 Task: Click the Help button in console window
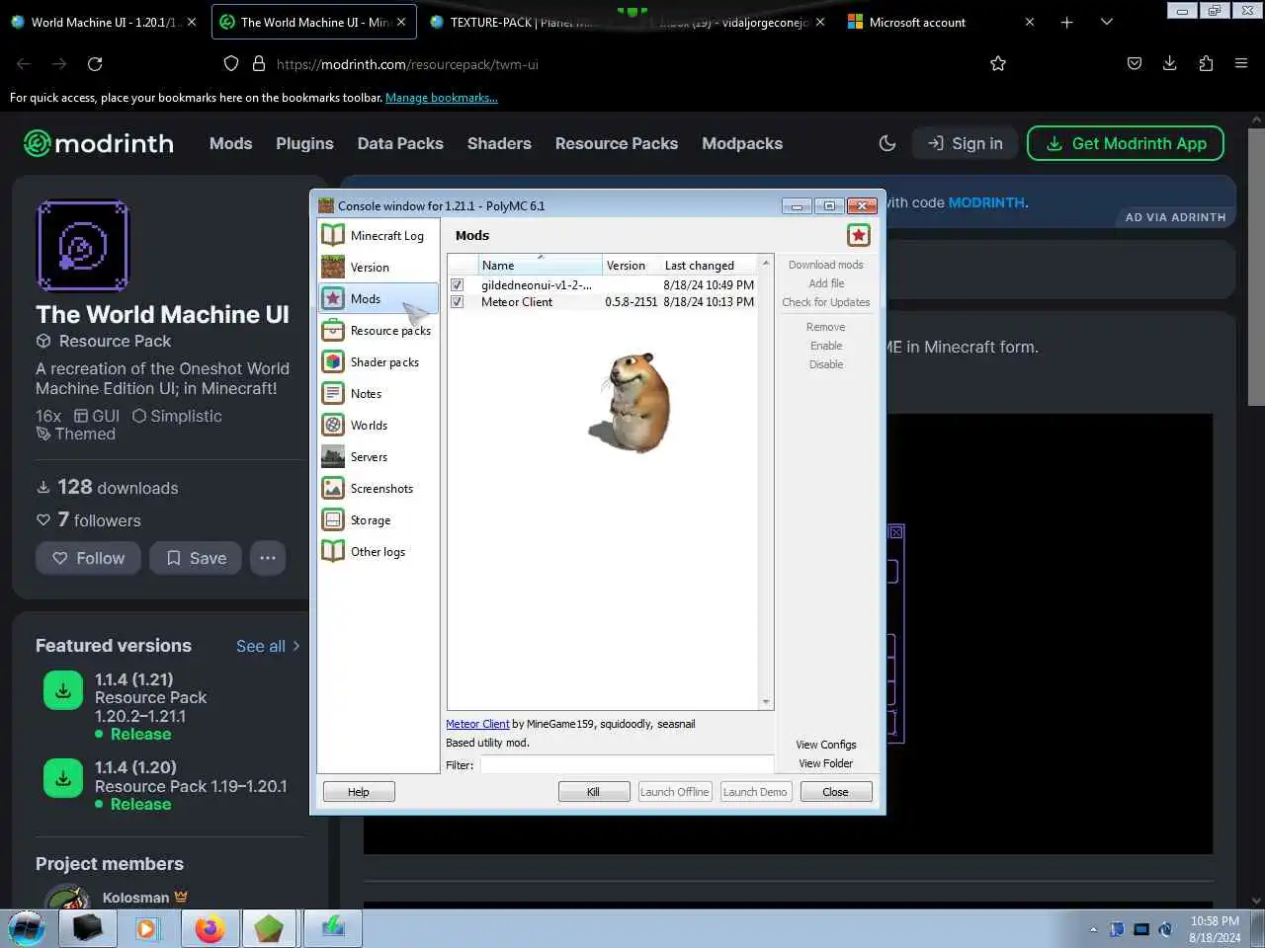point(359,792)
